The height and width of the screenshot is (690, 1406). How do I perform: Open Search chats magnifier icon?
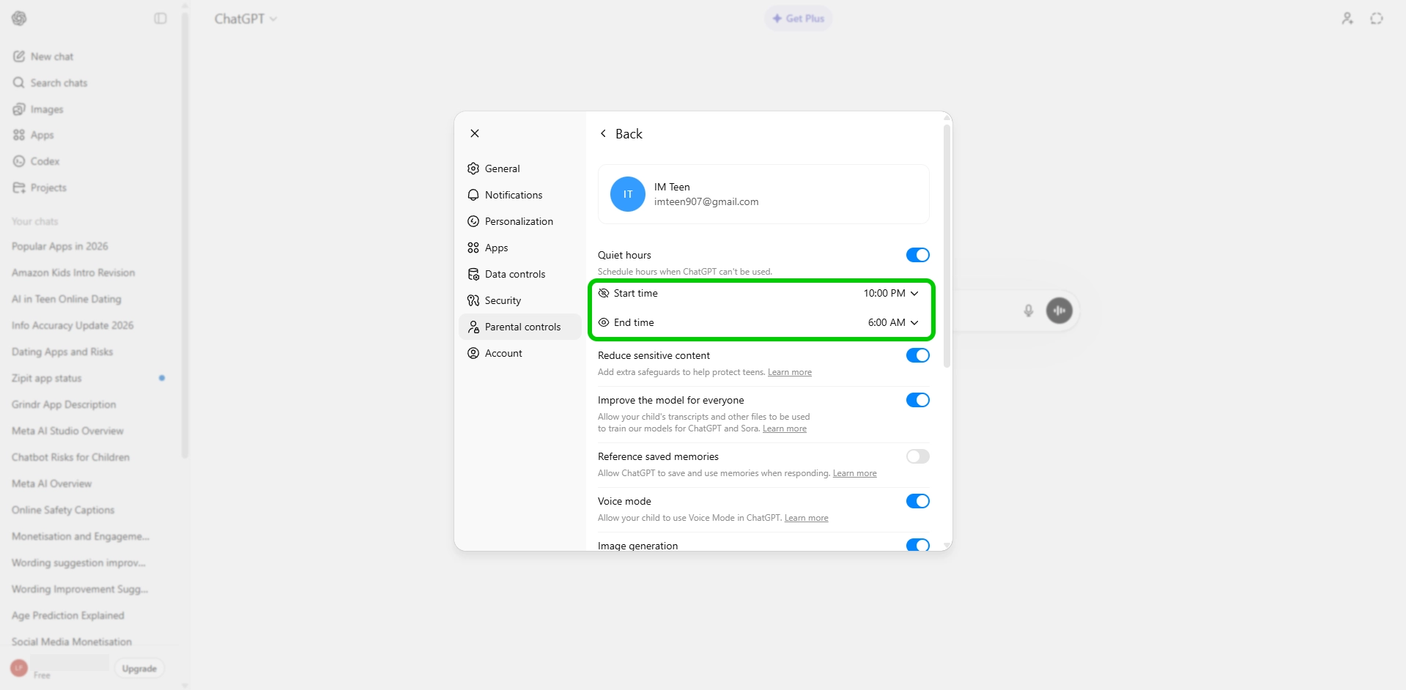coord(19,83)
